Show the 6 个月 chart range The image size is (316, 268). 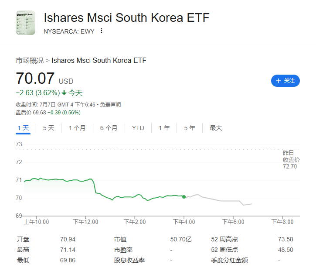click(x=109, y=128)
